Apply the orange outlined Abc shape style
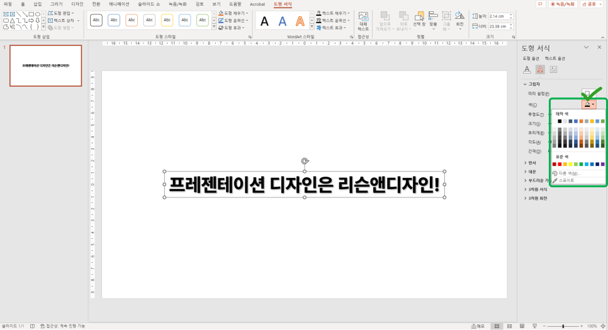This screenshot has height=330, width=608. 132,19
